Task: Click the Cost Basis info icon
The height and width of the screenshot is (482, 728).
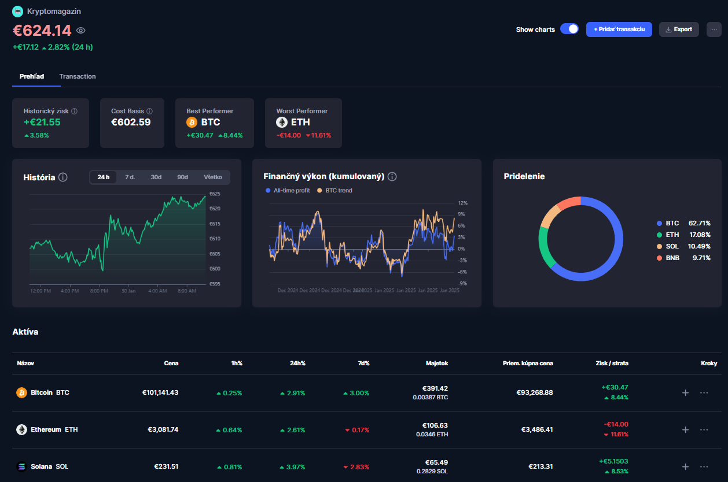Action: coord(149,111)
